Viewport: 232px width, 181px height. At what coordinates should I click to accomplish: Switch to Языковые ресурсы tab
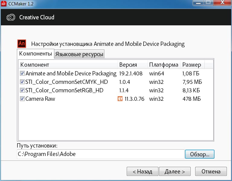point(79,54)
